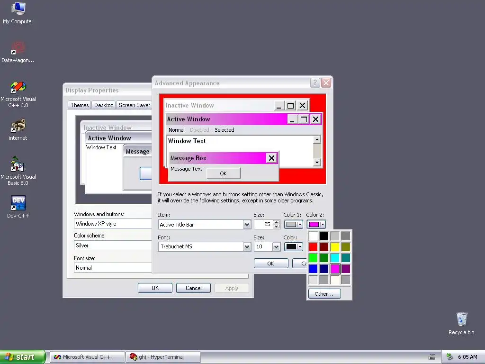Click the question mark help button in Advanced Appearance
485x364 pixels.
point(315,82)
